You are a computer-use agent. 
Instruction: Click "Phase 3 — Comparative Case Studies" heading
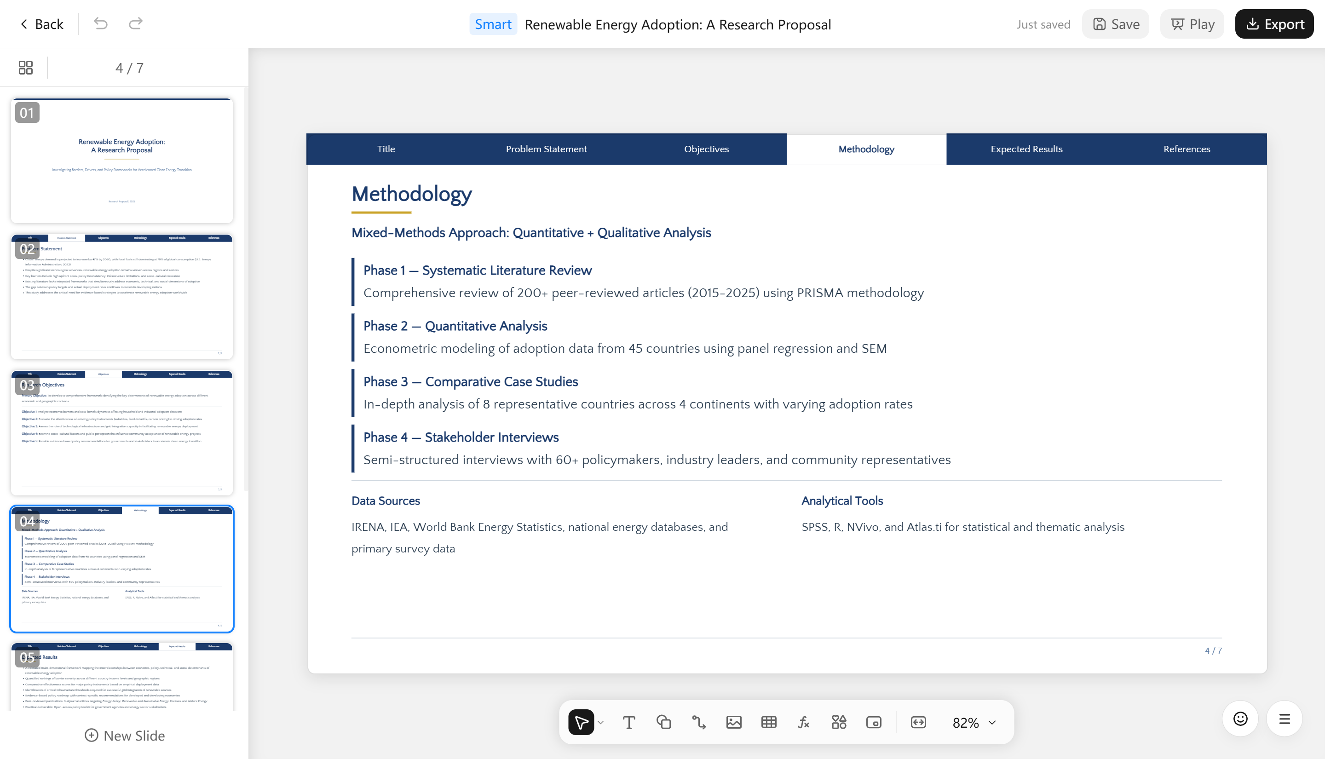pyautogui.click(x=471, y=382)
